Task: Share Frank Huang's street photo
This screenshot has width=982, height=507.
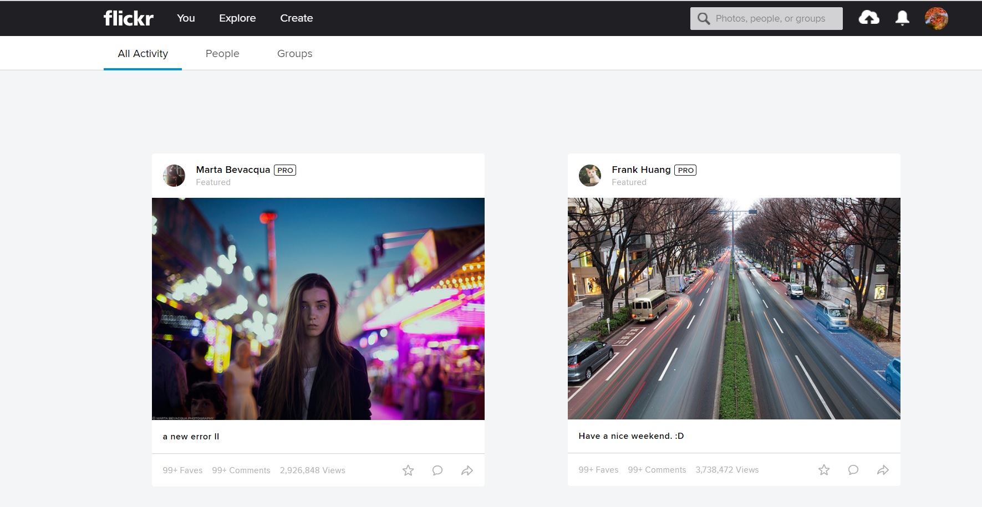Action: (x=883, y=470)
